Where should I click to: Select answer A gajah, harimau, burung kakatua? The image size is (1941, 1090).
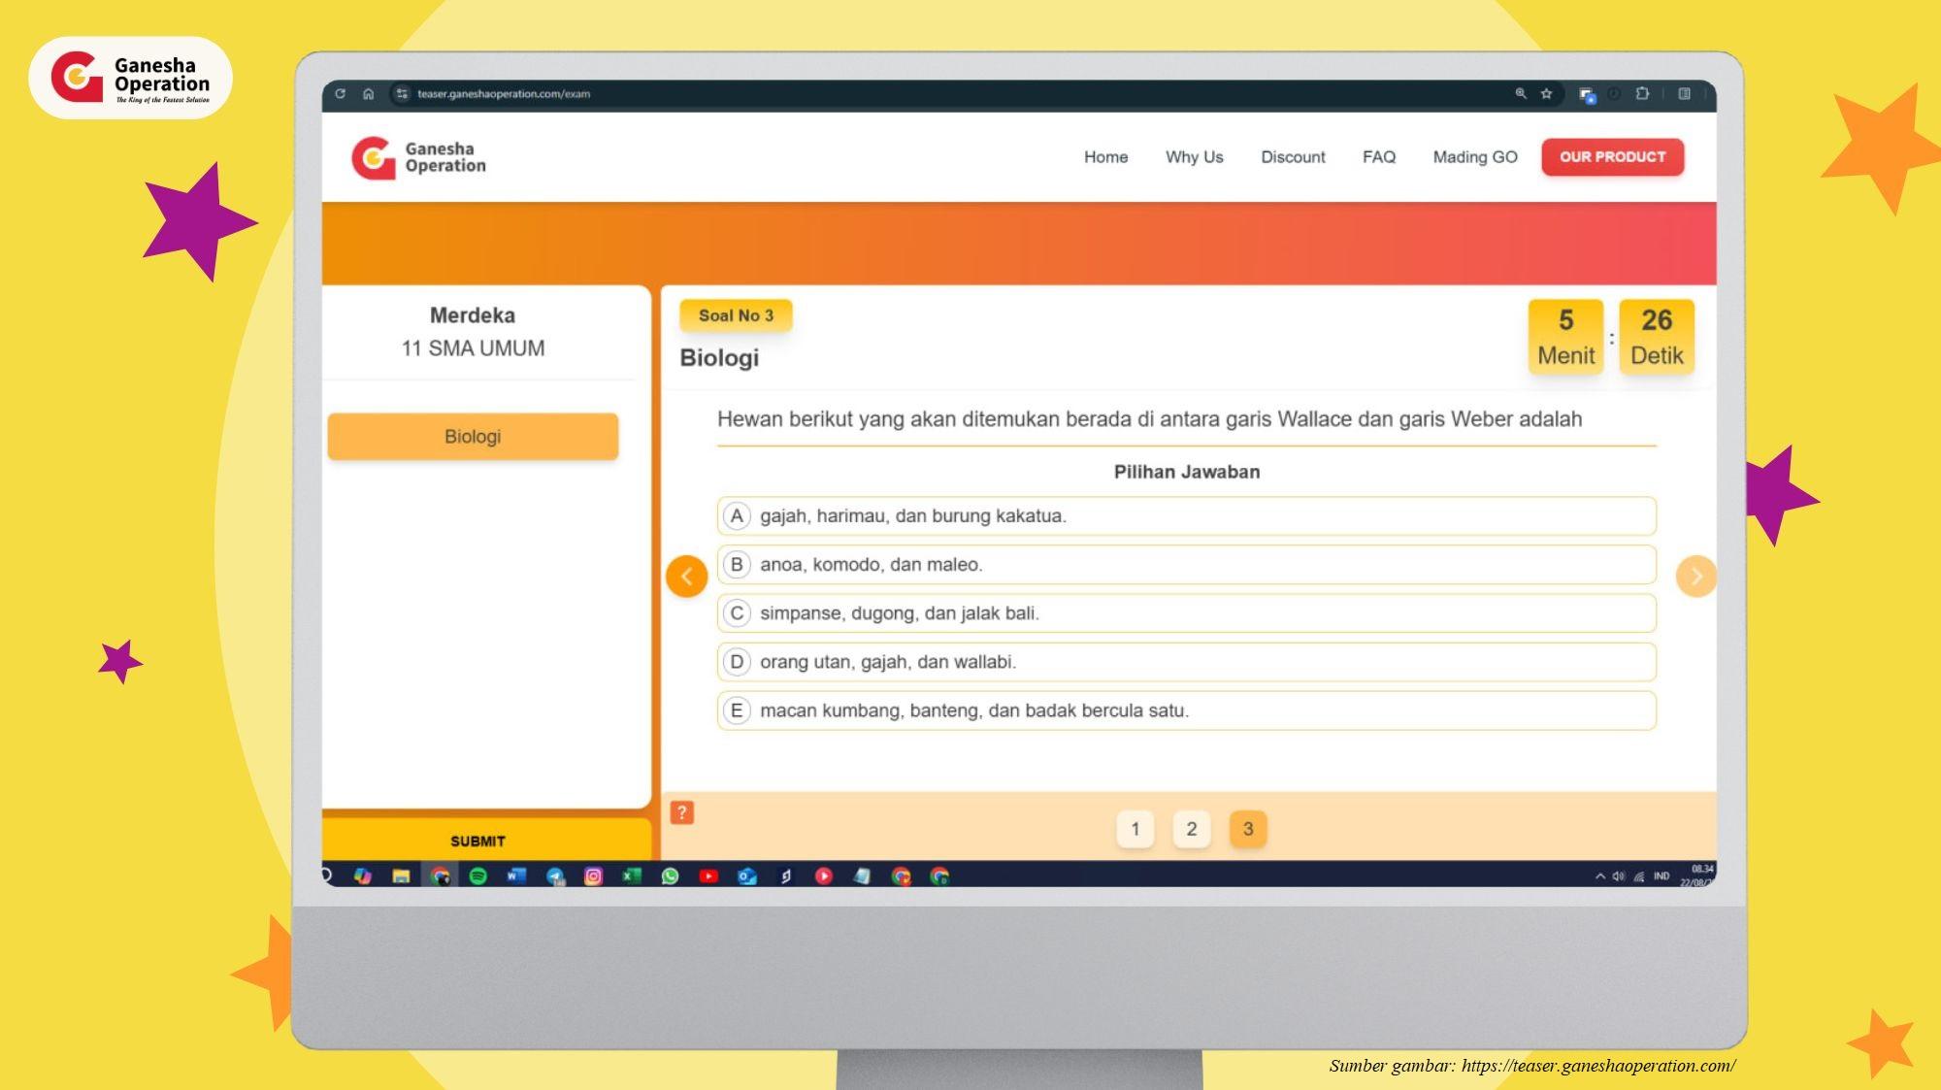(x=1185, y=516)
